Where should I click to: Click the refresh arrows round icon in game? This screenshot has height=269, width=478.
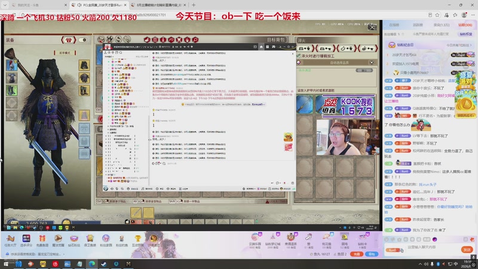coord(118,39)
